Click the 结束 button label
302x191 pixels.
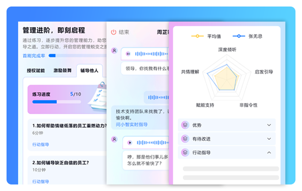124,32
